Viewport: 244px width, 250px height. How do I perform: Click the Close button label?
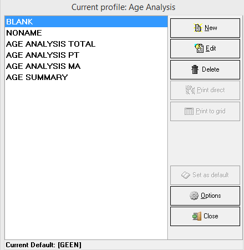coord(211,216)
